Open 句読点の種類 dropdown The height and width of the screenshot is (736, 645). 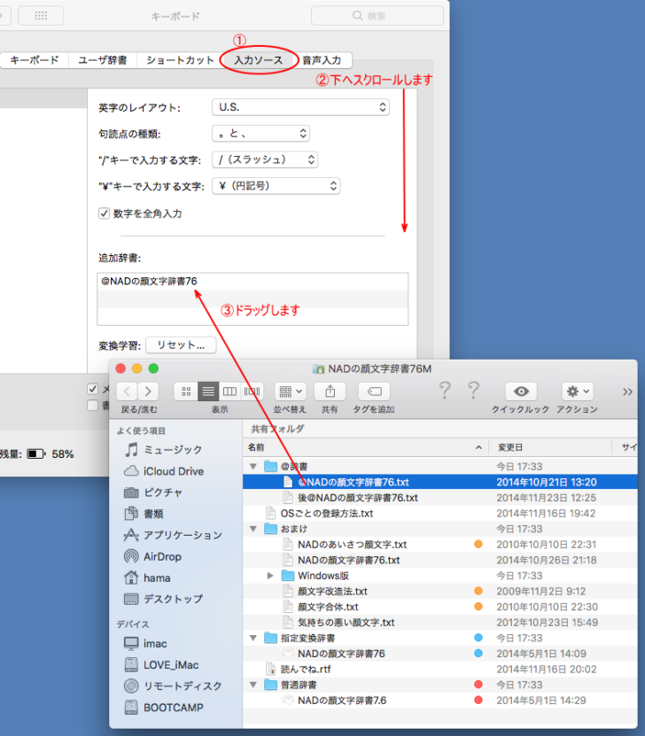[x=260, y=134]
